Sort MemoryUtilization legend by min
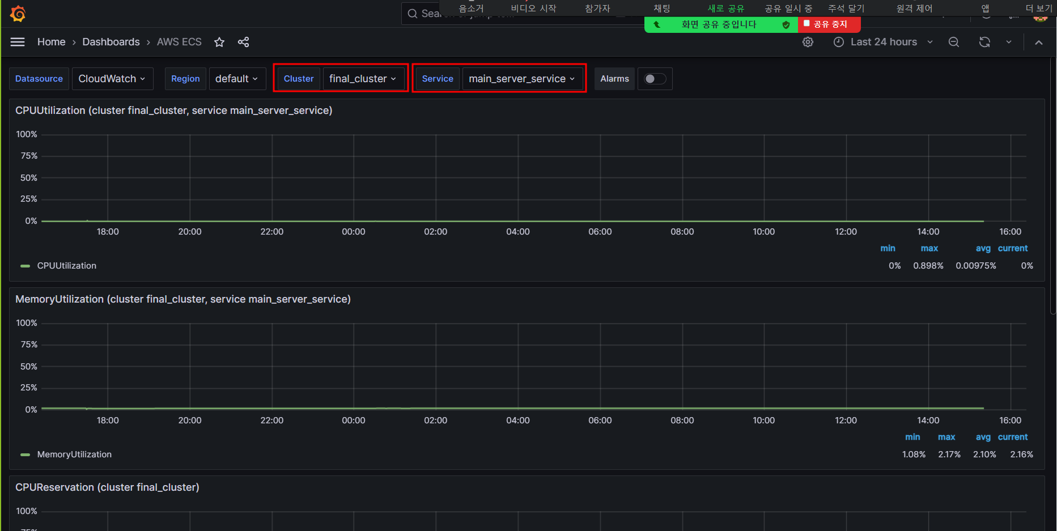Image resolution: width=1057 pixels, height=531 pixels. (x=912, y=437)
